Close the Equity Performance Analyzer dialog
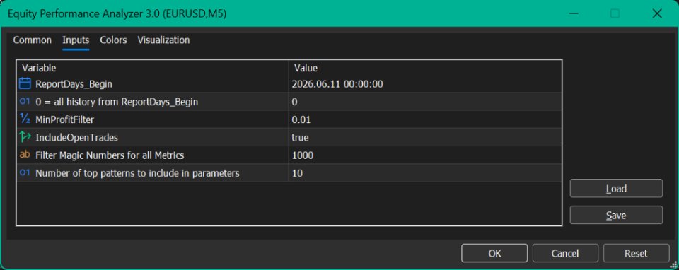 coord(657,14)
